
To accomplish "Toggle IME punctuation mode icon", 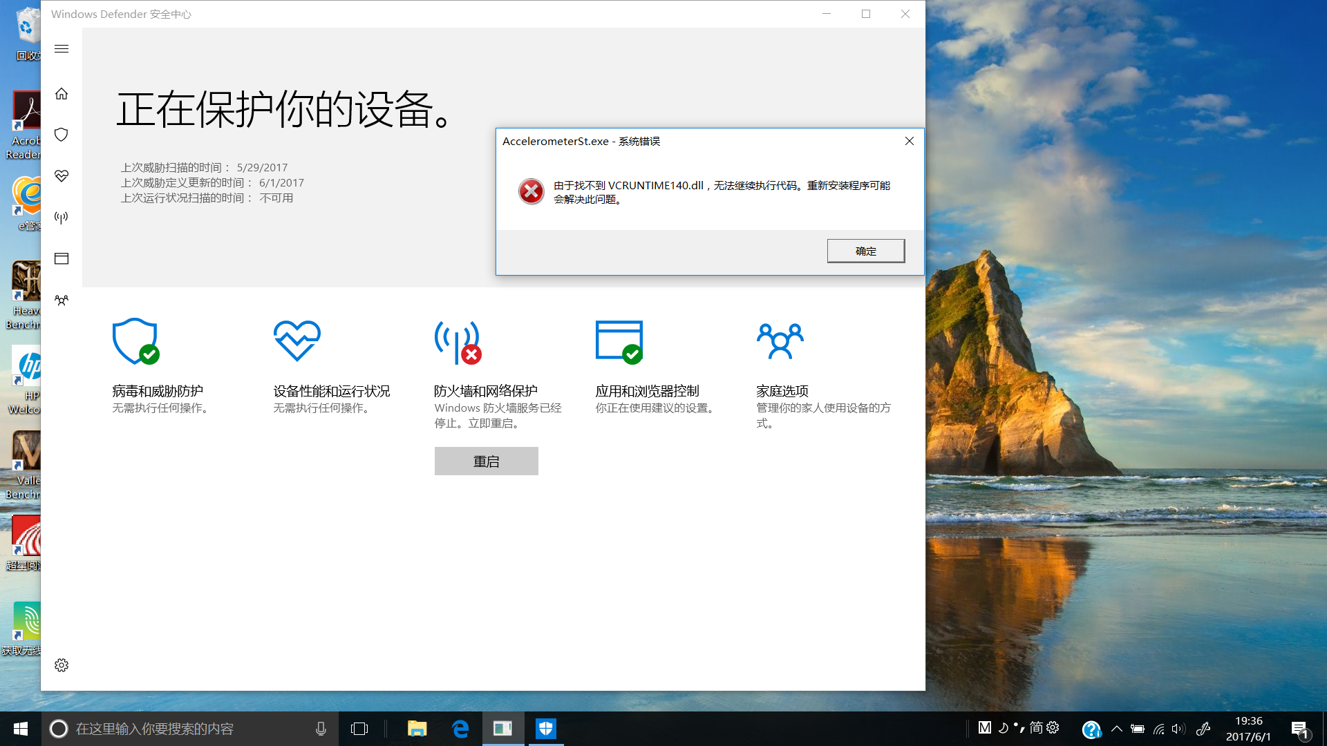I will pyautogui.click(x=1019, y=727).
